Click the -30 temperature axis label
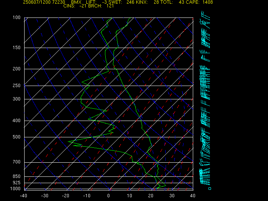This screenshot has height=201, width=268. pyautogui.click(x=45, y=196)
